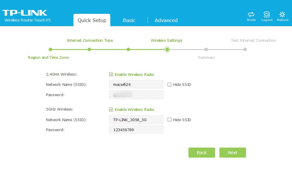Image resolution: width=292 pixels, height=172 pixels.
Task: Click the TP-LINK logo
Action: click(x=24, y=13)
